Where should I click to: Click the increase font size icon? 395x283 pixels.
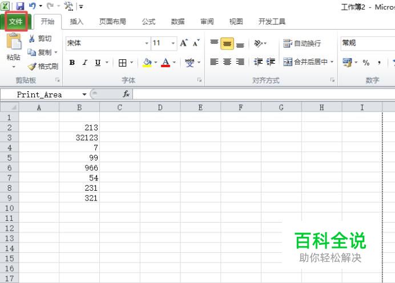184,43
